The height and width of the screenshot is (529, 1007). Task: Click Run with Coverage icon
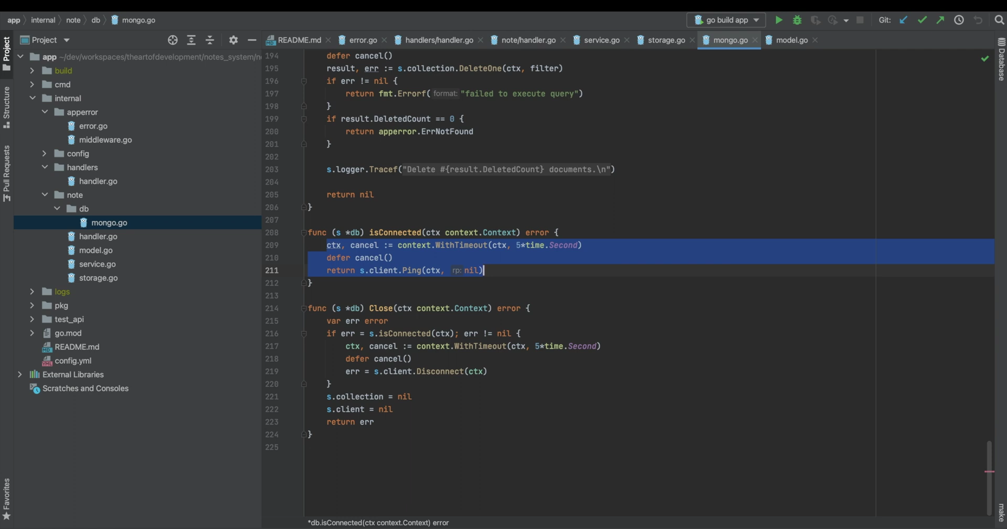tap(815, 20)
